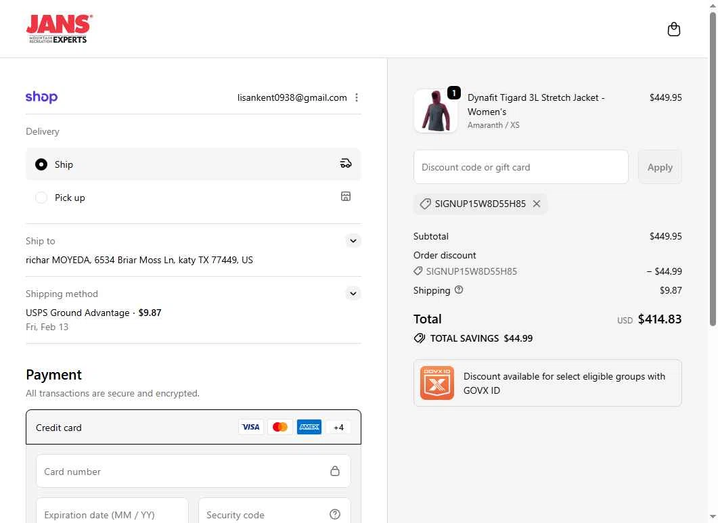
Task: Click the Discount code or gift card field
Action: (520, 167)
